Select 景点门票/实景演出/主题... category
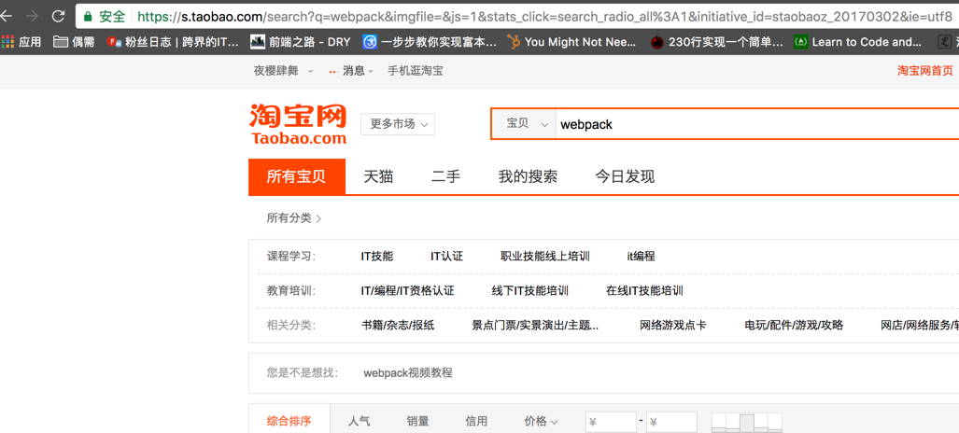Viewport: 959px width, 433px height. 535,326
